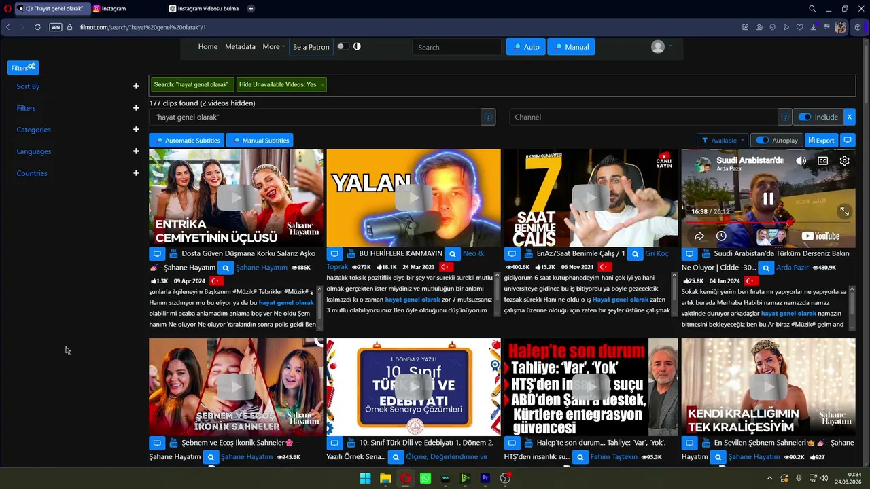Focus the navbar Search field
Viewport: 870px width, 489px height.
[x=457, y=47]
